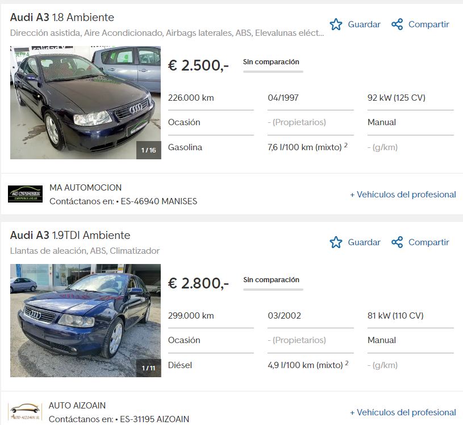463x425 pixels.
Task: View more vehicles from AUTO AIZOAIN
Action: coord(403,412)
